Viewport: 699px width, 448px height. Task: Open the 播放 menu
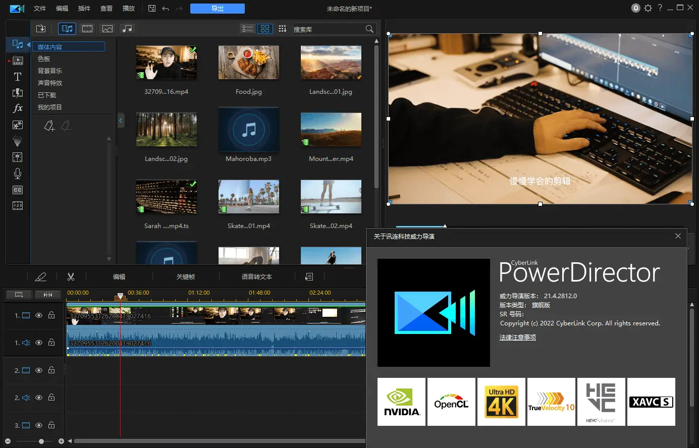click(x=128, y=8)
